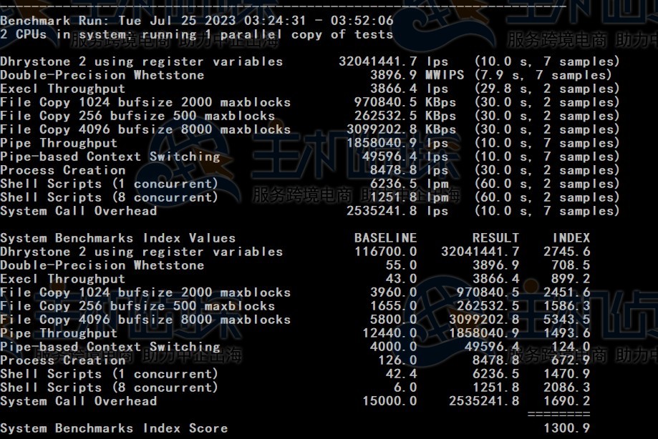Click the index value 5343.5
Viewport: 658px width, 439px height.
[x=566, y=320]
